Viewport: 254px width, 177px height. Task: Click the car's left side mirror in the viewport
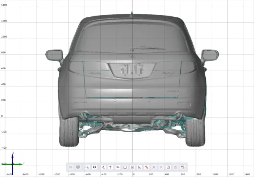[x=55, y=55]
